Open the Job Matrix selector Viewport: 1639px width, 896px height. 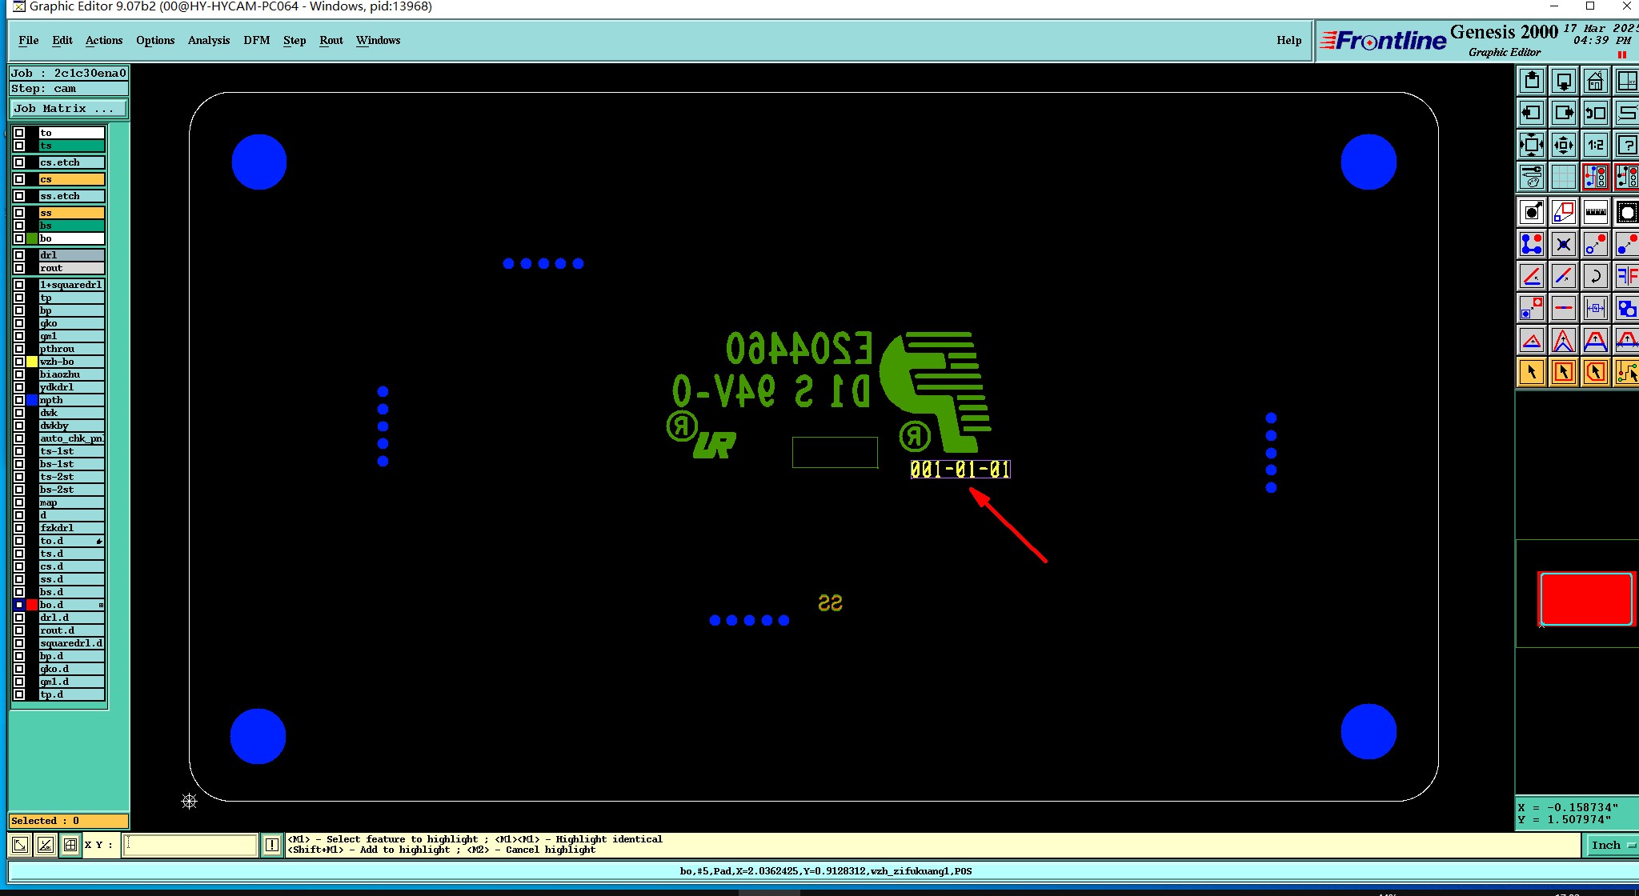[68, 109]
